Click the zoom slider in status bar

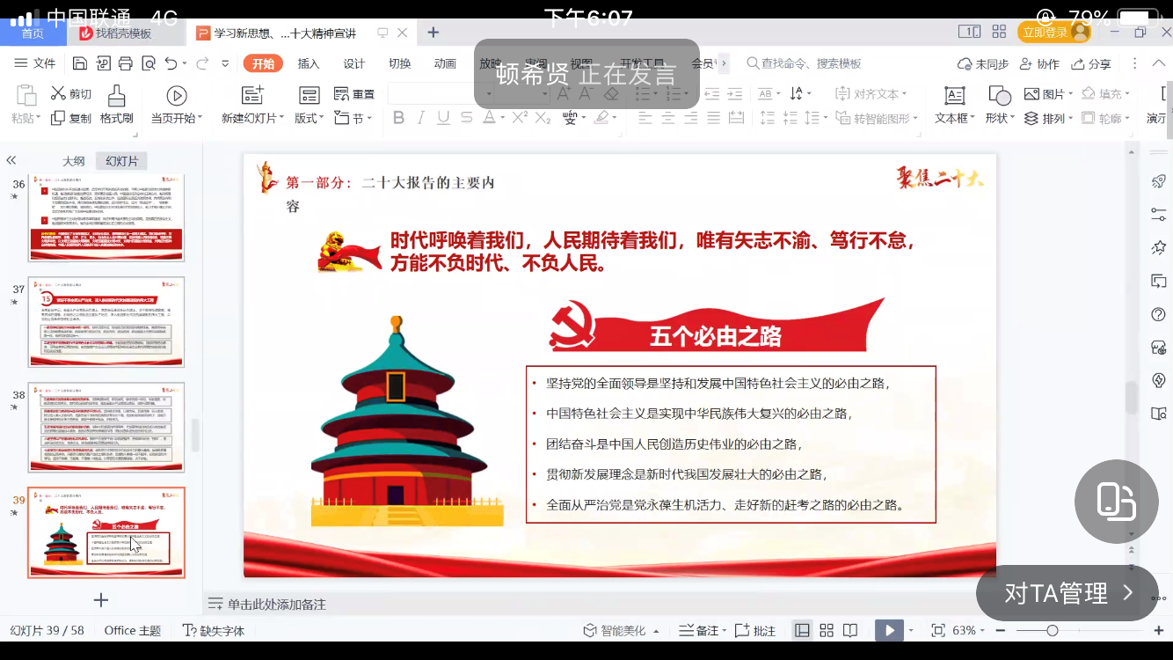coord(1052,630)
